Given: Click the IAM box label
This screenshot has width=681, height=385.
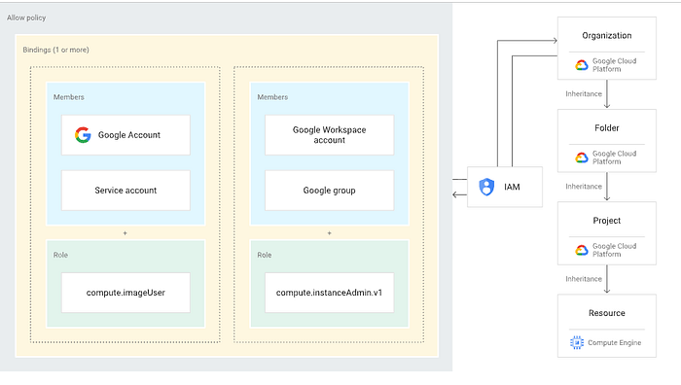Looking at the screenshot, I should [512, 187].
